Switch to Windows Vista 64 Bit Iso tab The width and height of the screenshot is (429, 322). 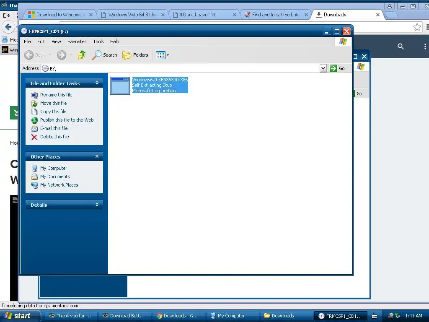click(133, 15)
